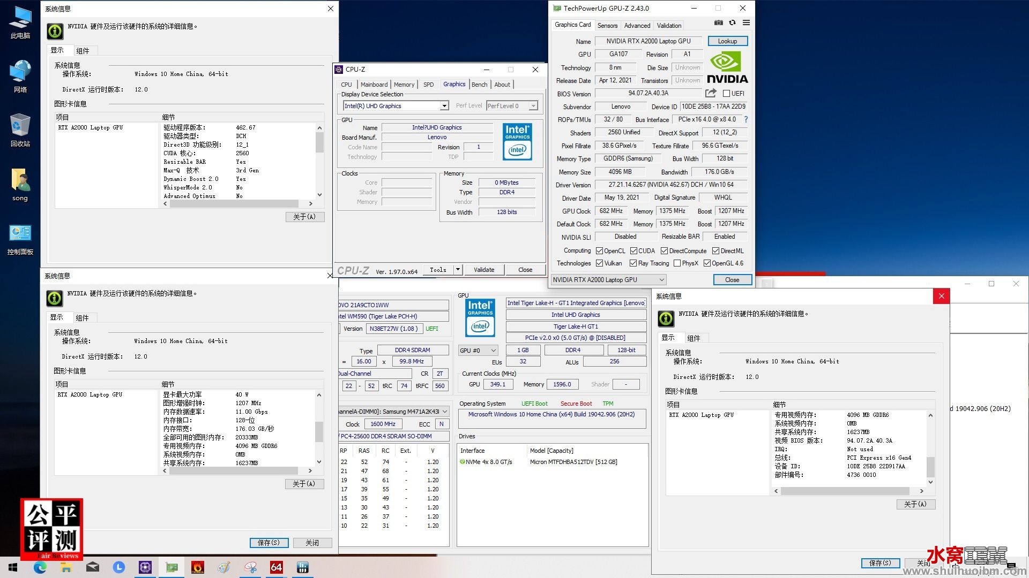Click the Validate button in CPU-Z
The height and width of the screenshot is (578, 1029).
tap(484, 270)
